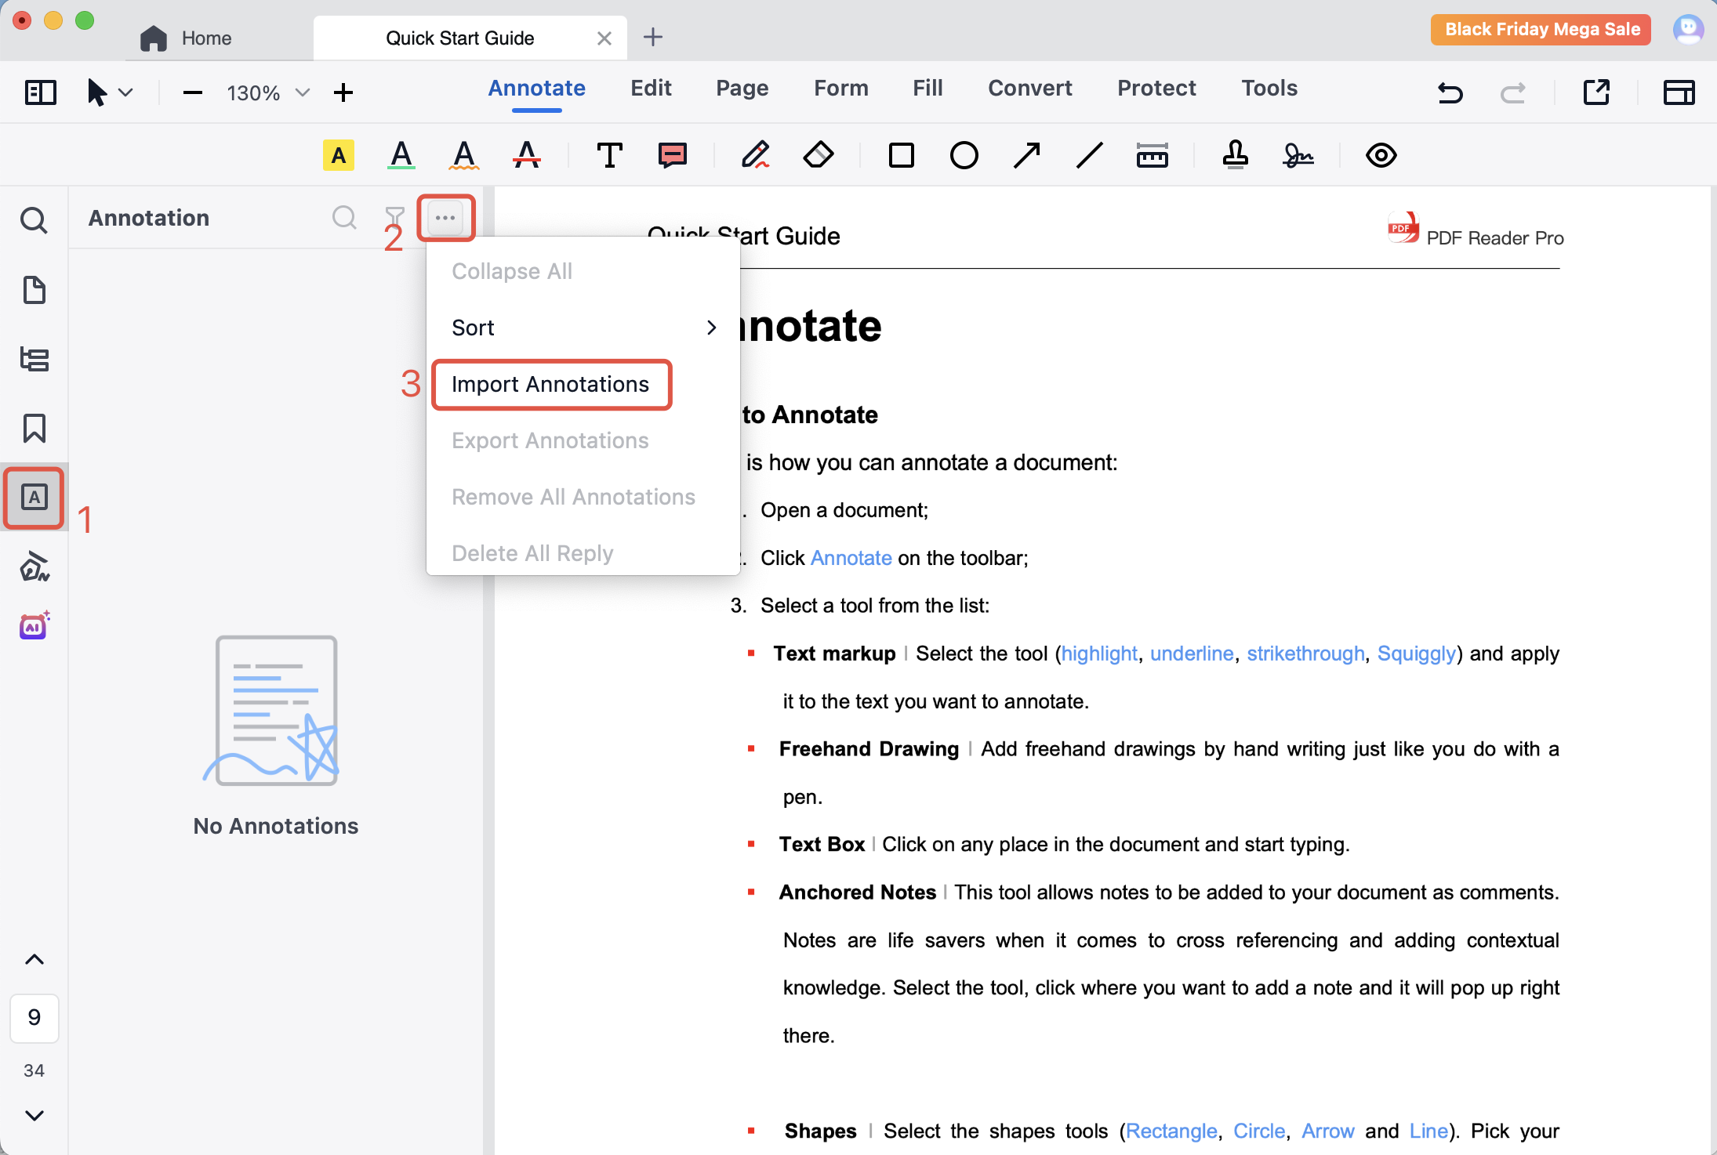Choose the Squiggly underline tool

point(464,155)
